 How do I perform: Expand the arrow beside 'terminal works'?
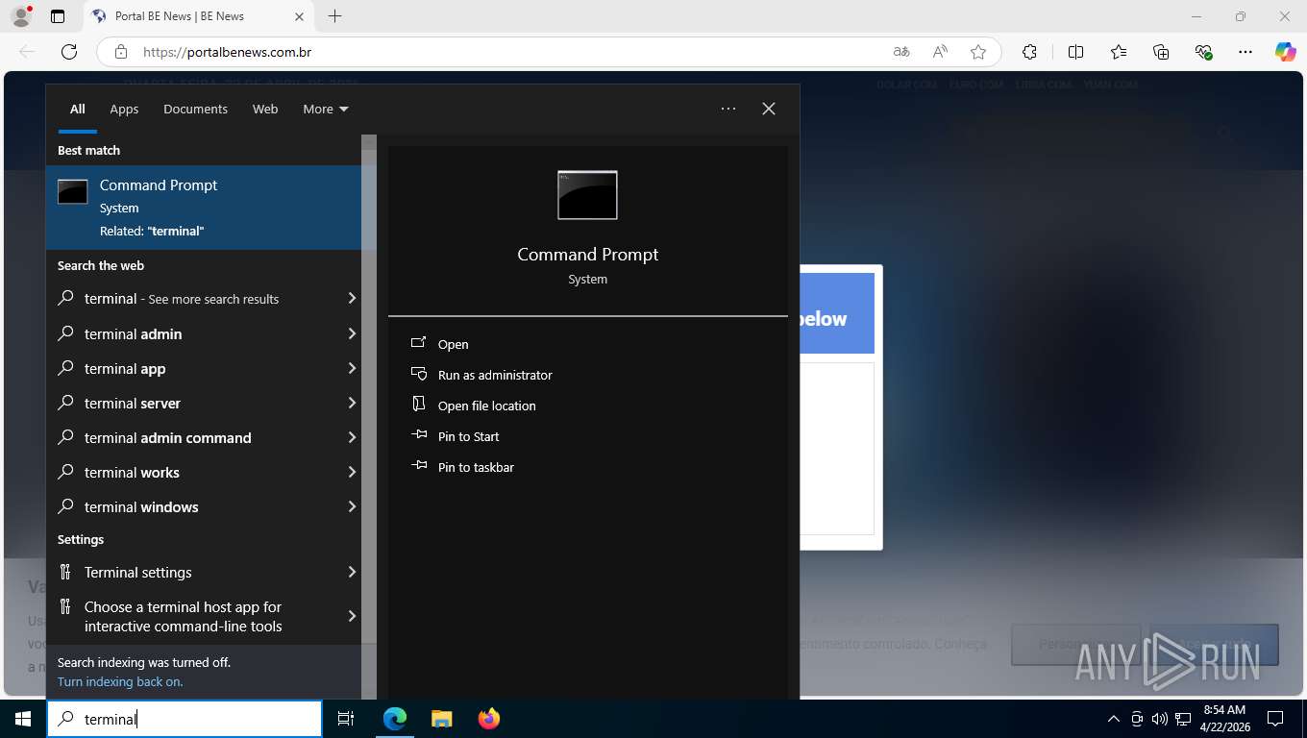pyautogui.click(x=352, y=472)
